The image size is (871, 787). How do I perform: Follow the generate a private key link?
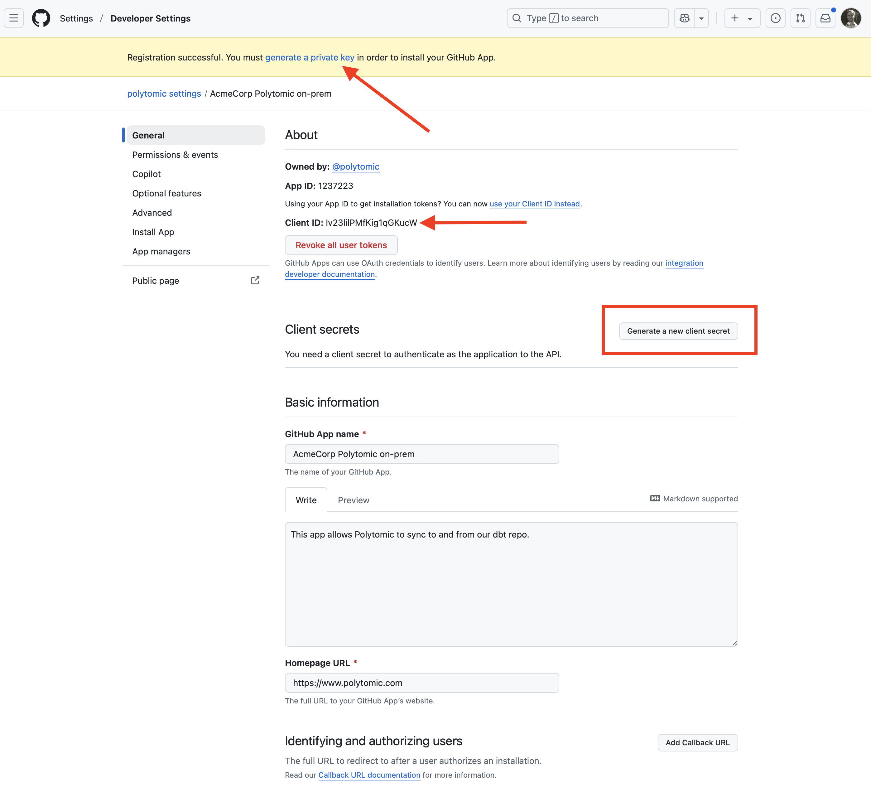tap(310, 57)
